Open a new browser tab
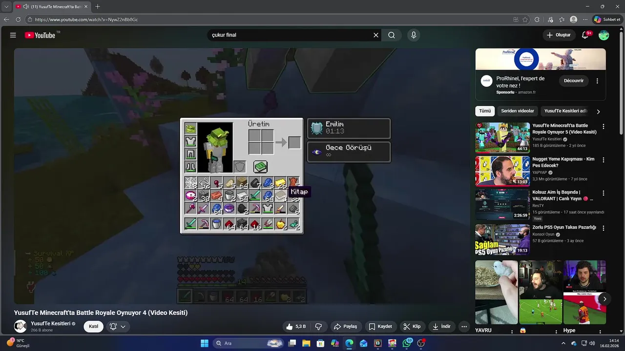625x351 pixels. point(98,7)
